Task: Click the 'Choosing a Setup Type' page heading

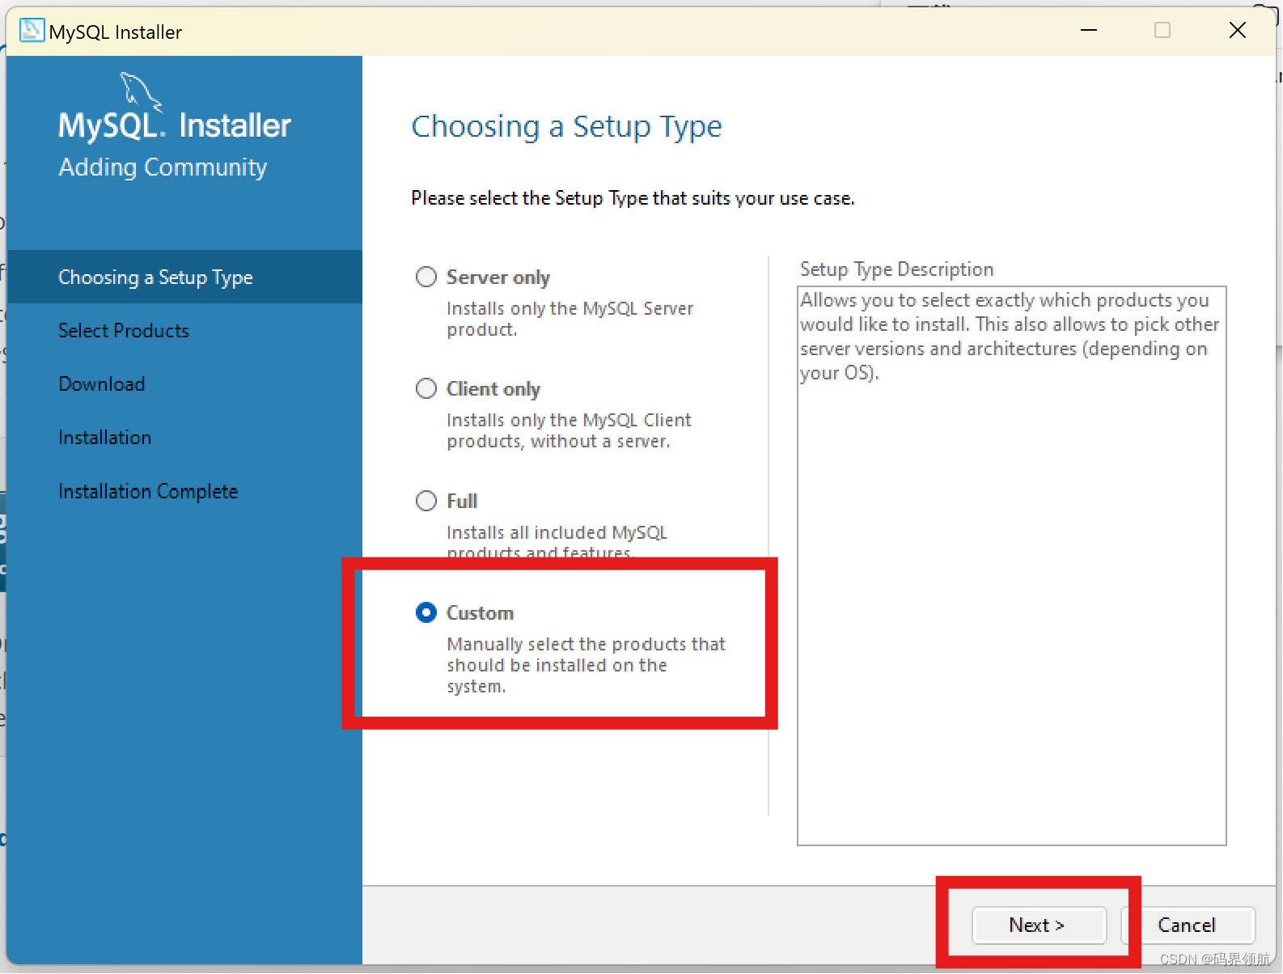Action: (566, 126)
